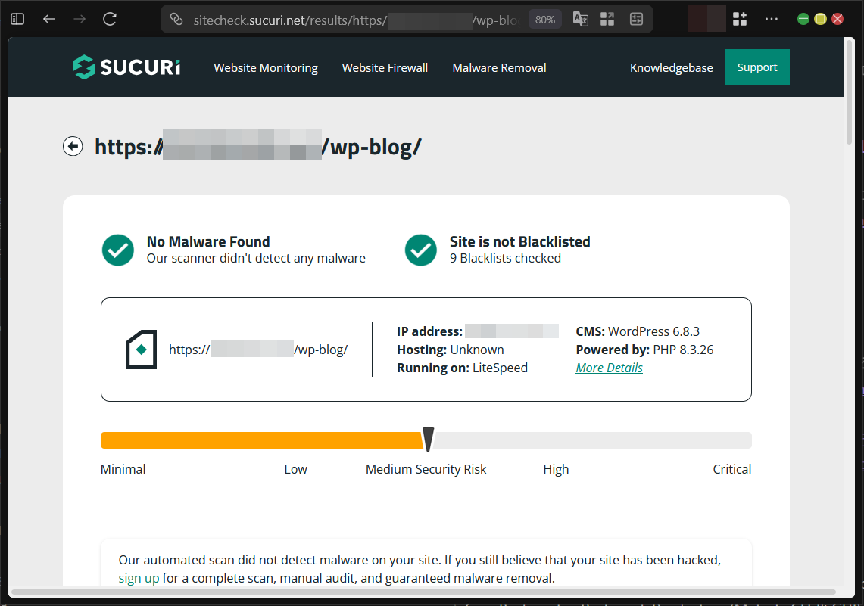Click the green checkmark next to No Malware Found

point(117,250)
